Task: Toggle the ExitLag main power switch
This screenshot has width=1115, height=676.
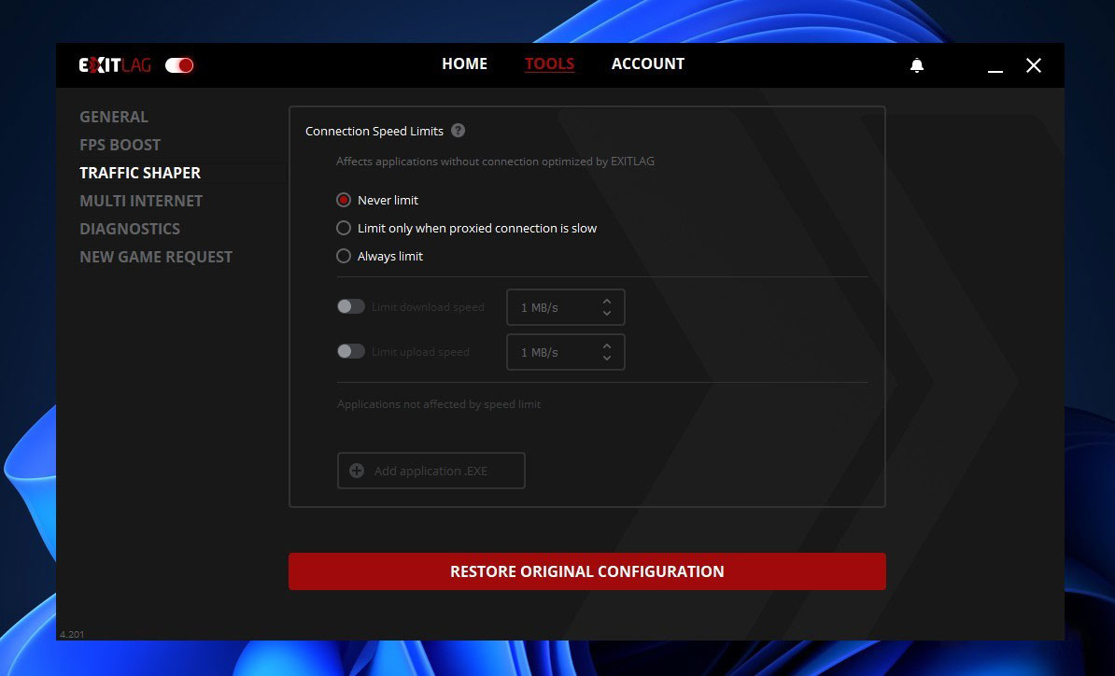Action: coord(179,65)
